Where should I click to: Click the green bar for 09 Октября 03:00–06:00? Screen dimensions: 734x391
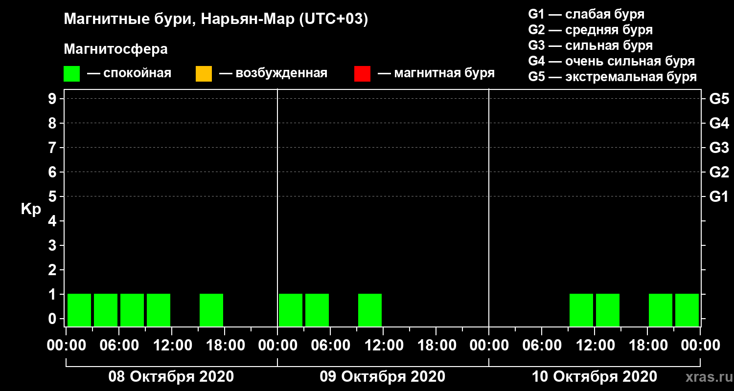point(317,310)
